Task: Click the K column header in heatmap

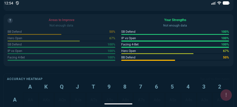Action: 46,87
